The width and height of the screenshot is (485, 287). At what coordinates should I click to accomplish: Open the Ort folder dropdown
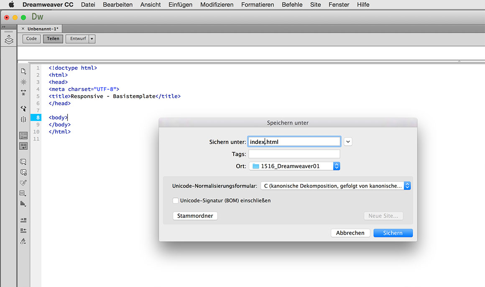337,166
